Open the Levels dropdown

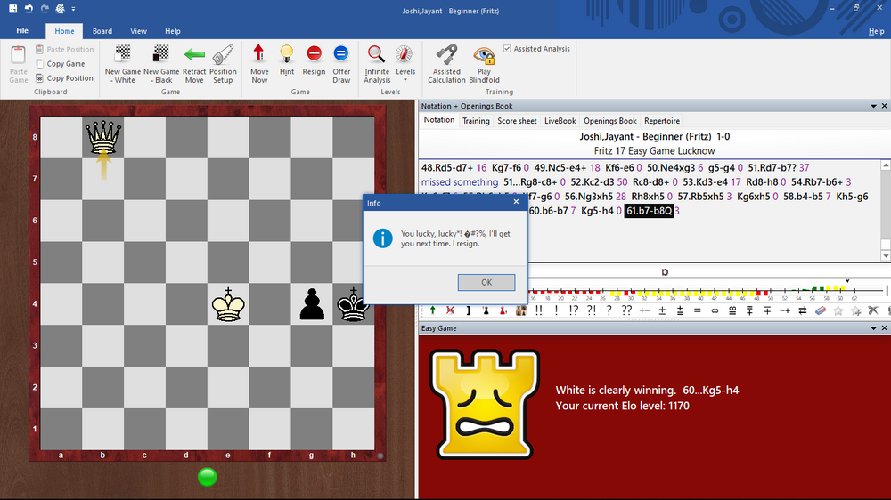click(x=405, y=64)
